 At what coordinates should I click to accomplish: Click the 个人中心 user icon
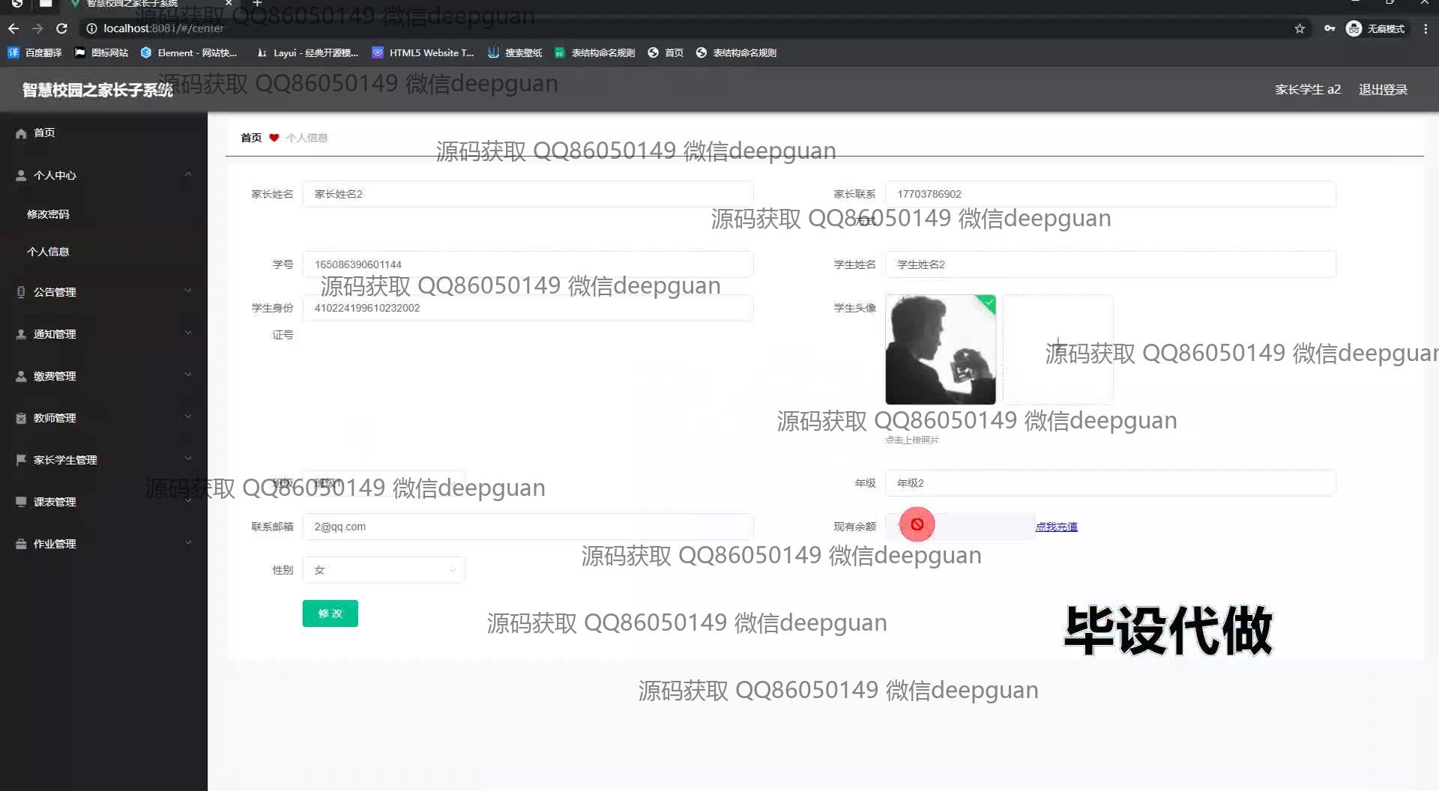tap(21, 175)
